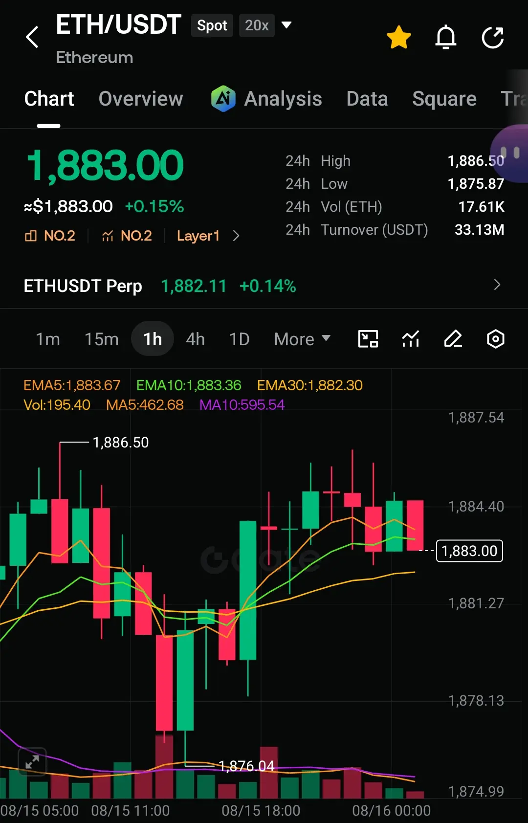Tap the 08/16 00:00 time axis label
The height and width of the screenshot is (823, 528).
point(392,811)
